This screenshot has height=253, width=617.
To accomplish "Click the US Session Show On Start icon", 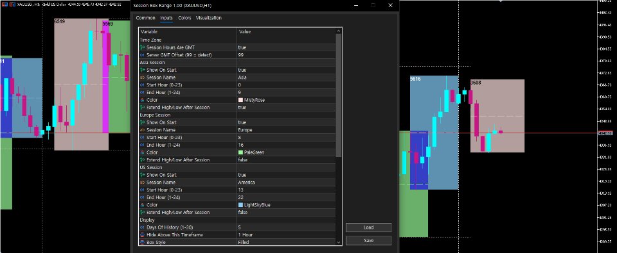I will pyautogui.click(x=143, y=175).
